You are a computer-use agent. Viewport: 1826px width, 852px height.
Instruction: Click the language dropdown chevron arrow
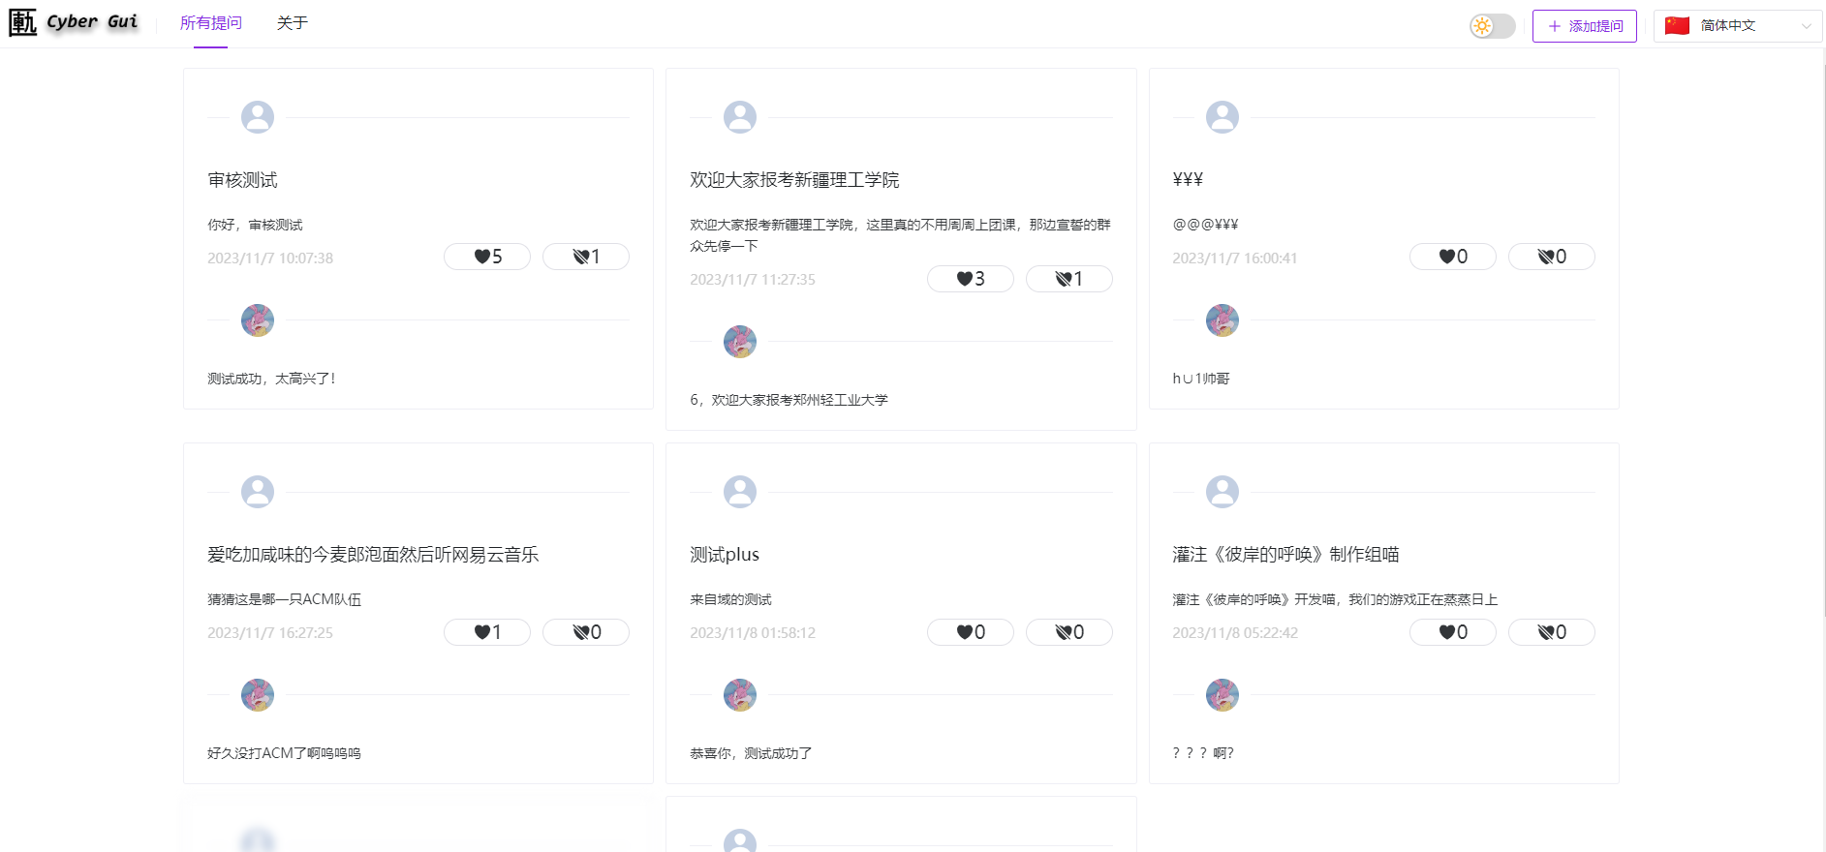click(1806, 26)
